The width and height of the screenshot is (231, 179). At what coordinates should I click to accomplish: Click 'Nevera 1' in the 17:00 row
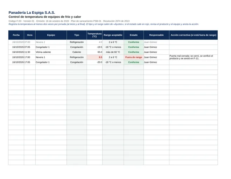(51, 57)
